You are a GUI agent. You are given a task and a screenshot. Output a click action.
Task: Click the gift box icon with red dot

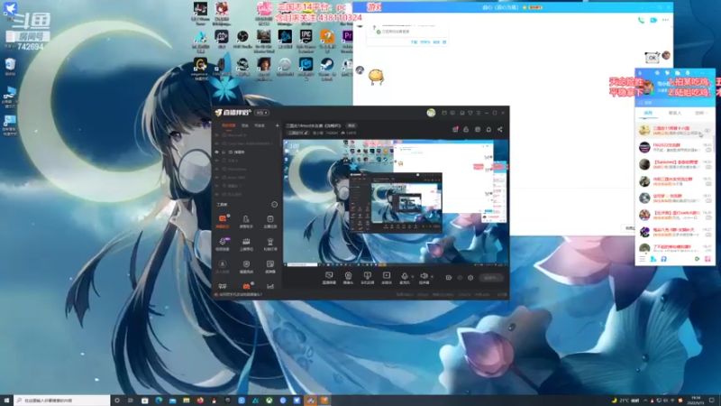coord(455,129)
